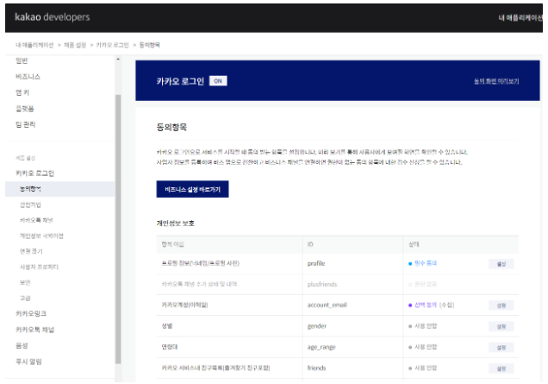This screenshot has height=384, width=548.
Task: Click the account_email ID cell
Action: [327, 305]
